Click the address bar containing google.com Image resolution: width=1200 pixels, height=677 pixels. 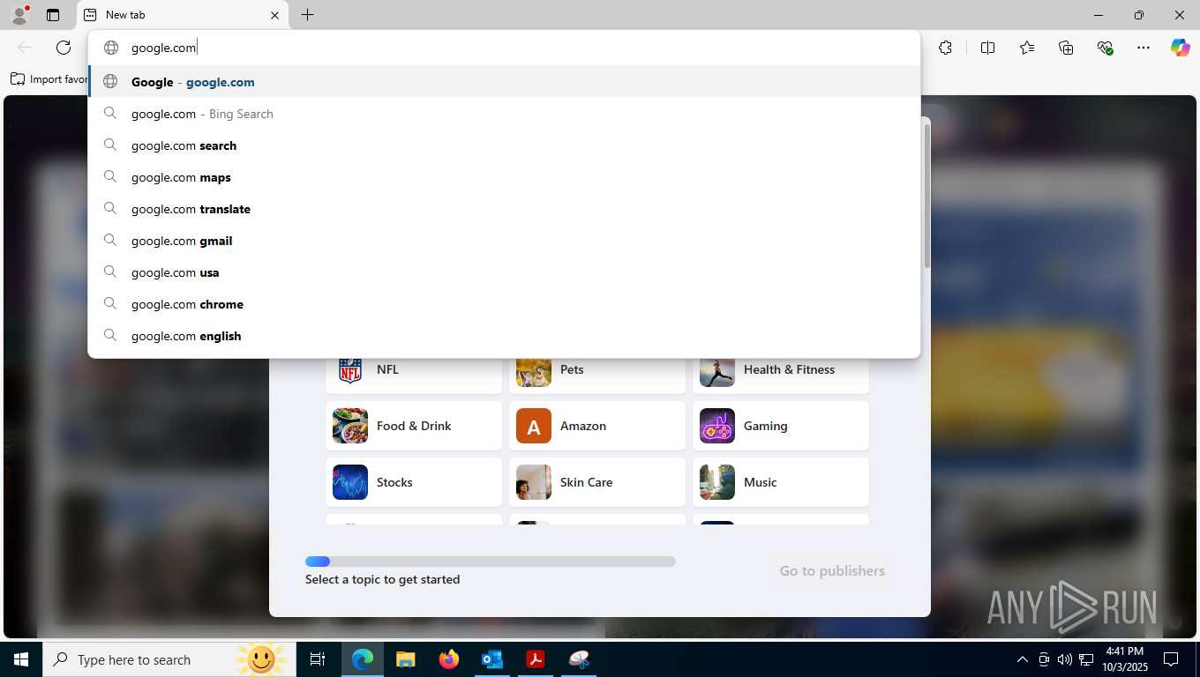pyautogui.click(x=505, y=48)
